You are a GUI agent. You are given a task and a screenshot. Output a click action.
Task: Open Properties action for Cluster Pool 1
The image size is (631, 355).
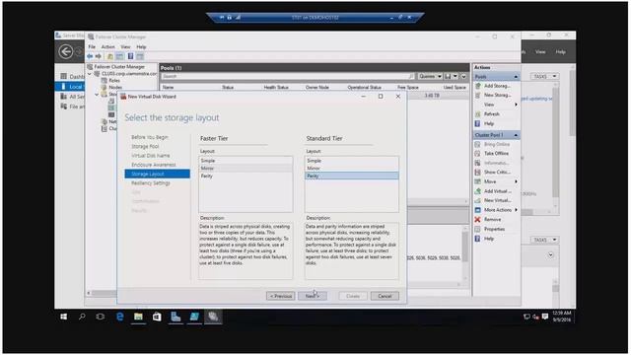494,229
